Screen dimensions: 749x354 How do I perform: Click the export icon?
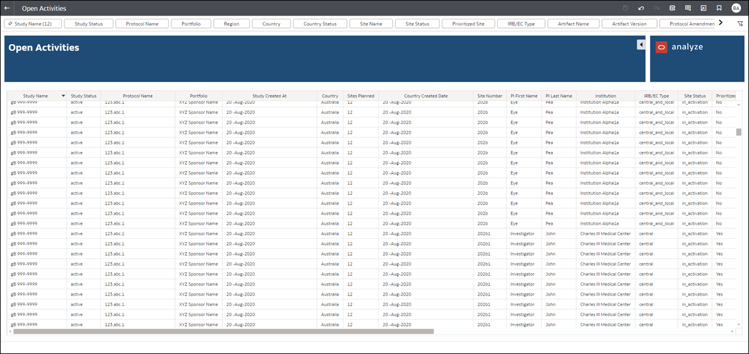(x=704, y=8)
